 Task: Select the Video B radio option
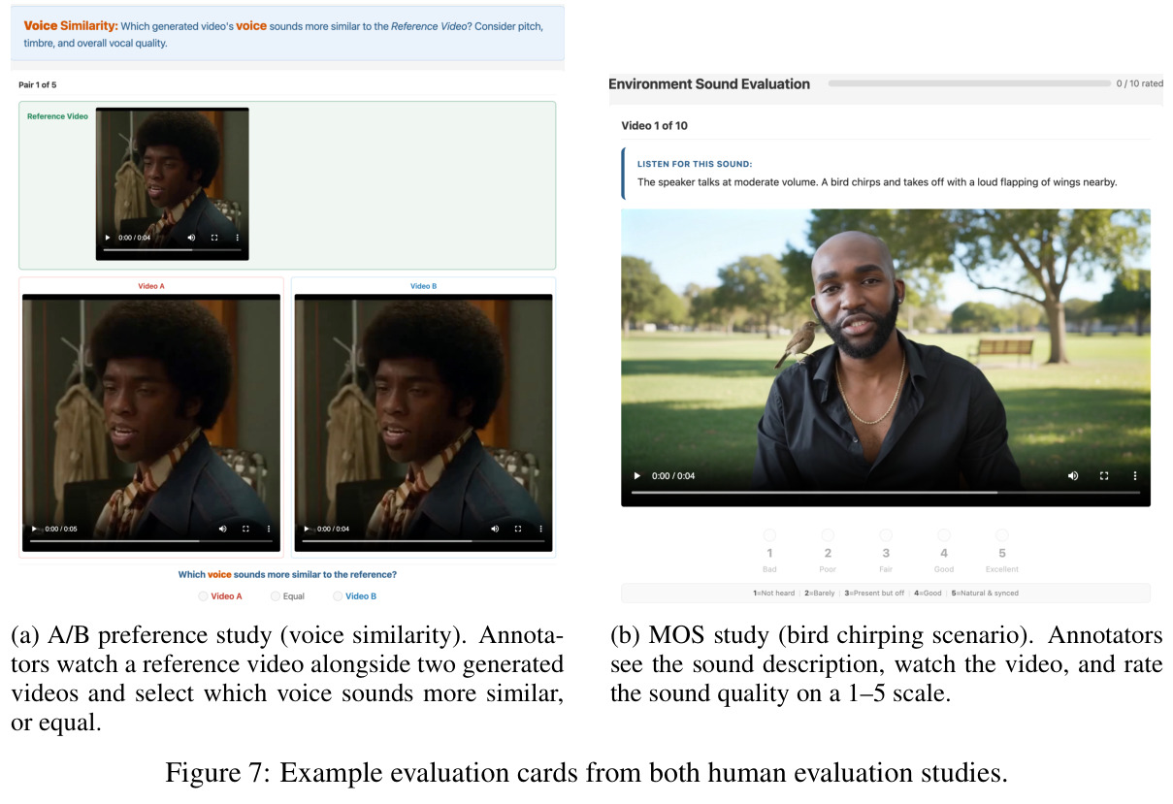coord(338,596)
